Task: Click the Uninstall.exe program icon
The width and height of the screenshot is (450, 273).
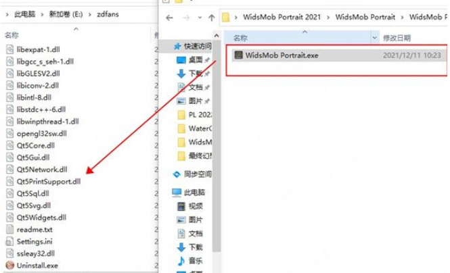Action: tap(9, 266)
